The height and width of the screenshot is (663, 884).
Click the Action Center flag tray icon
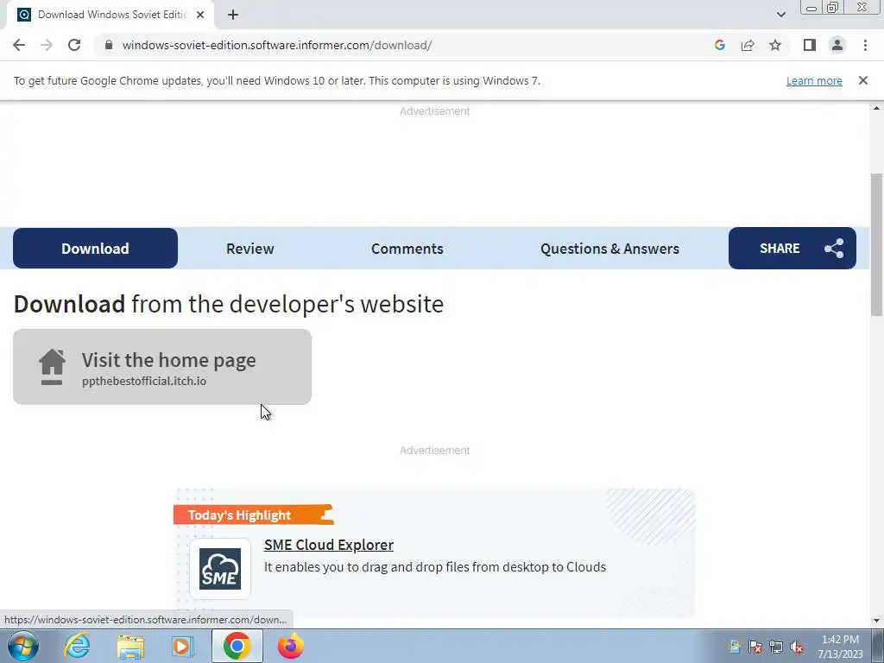(755, 647)
